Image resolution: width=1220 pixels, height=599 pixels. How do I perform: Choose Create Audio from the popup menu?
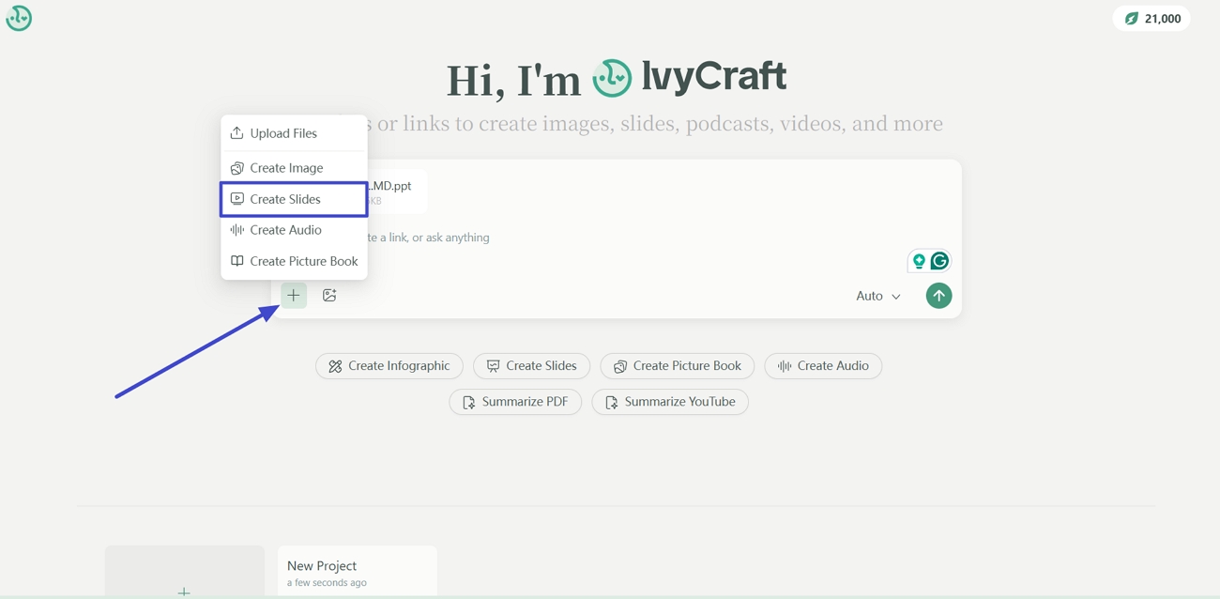point(294,230)
